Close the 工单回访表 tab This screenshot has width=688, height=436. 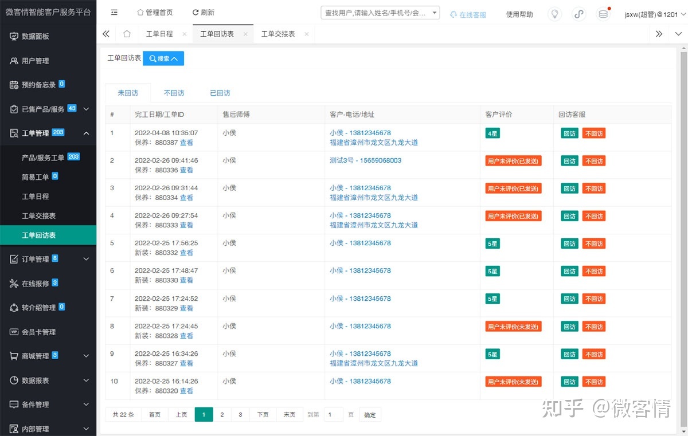tap(245, 34)
